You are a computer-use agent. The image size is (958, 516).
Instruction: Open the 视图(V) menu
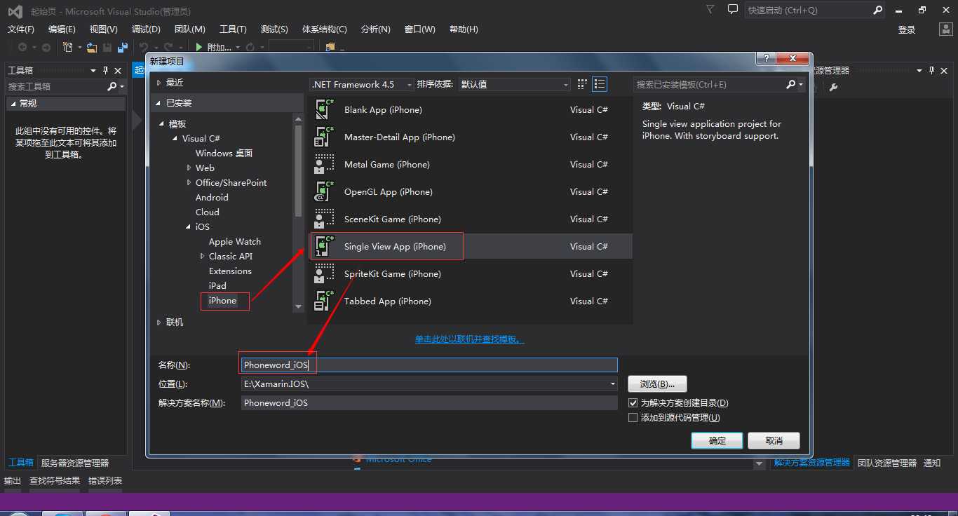pyautogui.click(x=104, y=29)
